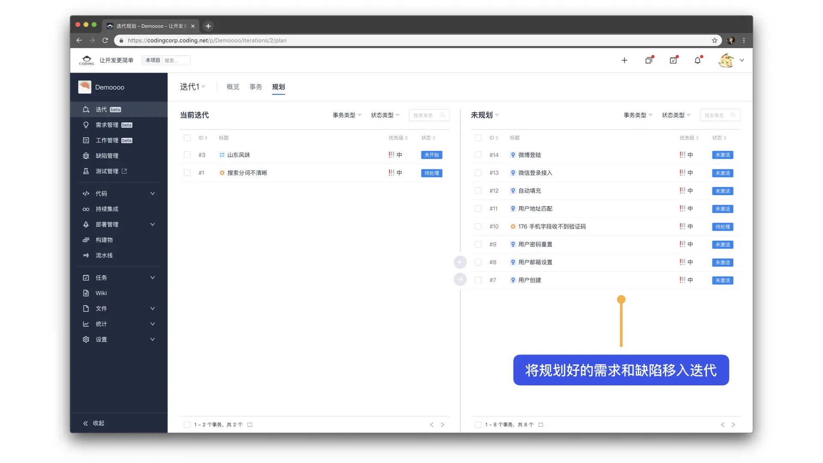
Task: Select all items in the 未规划 list
Action: click(478, 138)
